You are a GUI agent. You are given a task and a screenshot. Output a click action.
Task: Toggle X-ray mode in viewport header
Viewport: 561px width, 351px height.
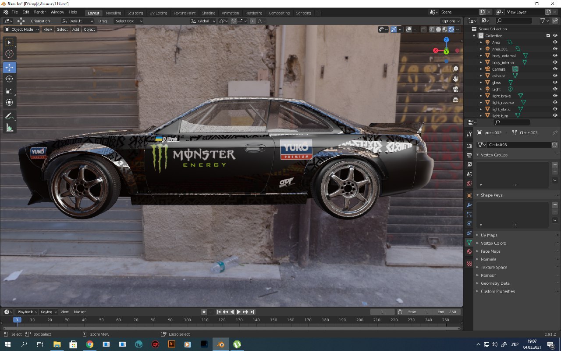click(x=423, y=29)
